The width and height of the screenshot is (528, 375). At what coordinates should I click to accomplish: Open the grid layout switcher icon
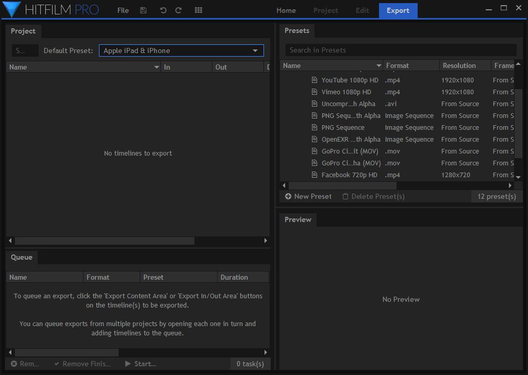point(199,10)
